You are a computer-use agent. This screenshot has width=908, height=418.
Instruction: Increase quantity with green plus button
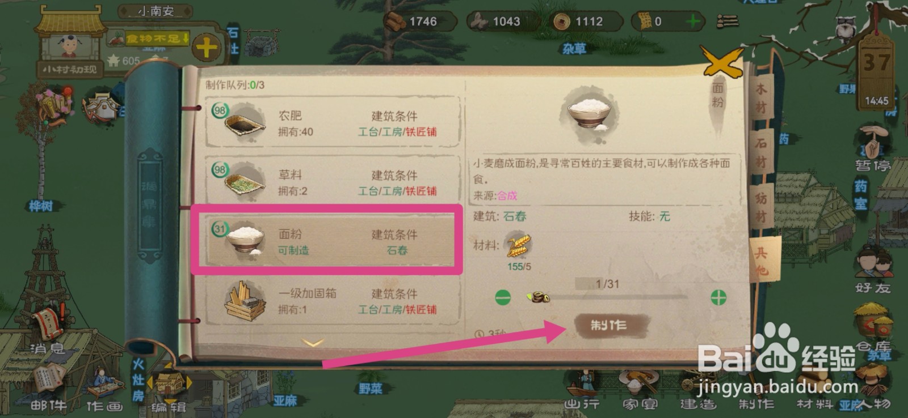pos(718,297)
